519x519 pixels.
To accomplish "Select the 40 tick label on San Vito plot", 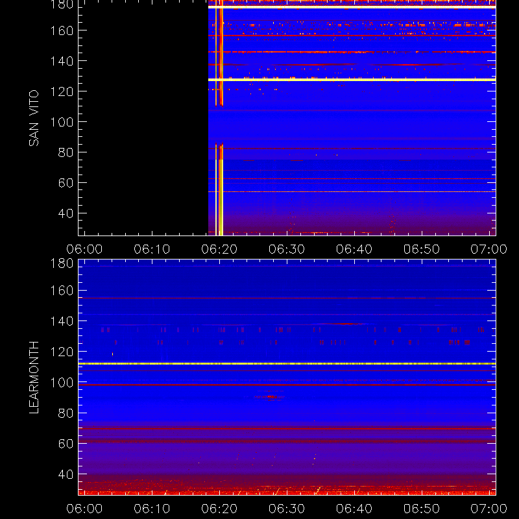I will point(66,213).
